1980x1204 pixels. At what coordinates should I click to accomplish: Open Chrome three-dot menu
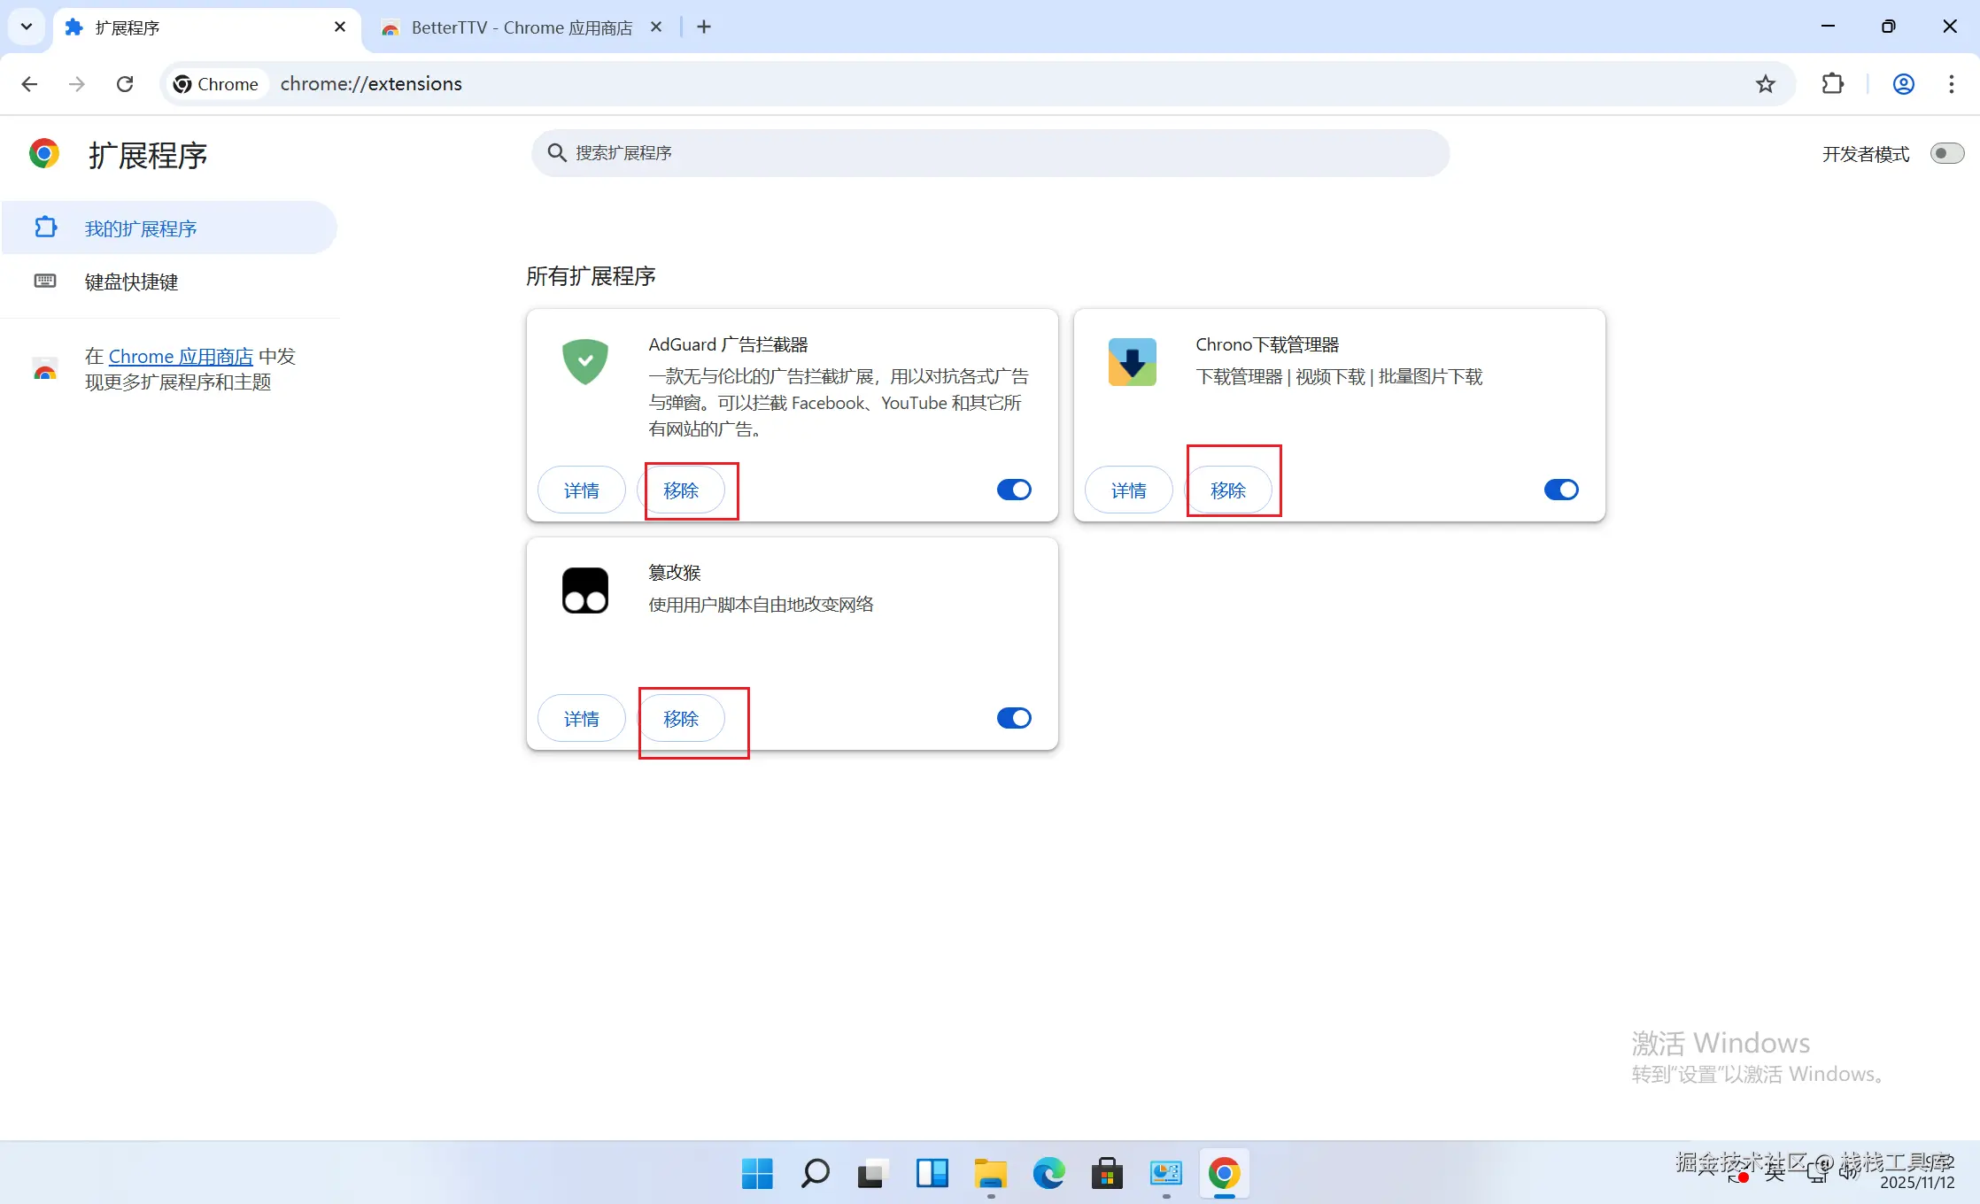pyautogui.click(x=1951, y=84)
